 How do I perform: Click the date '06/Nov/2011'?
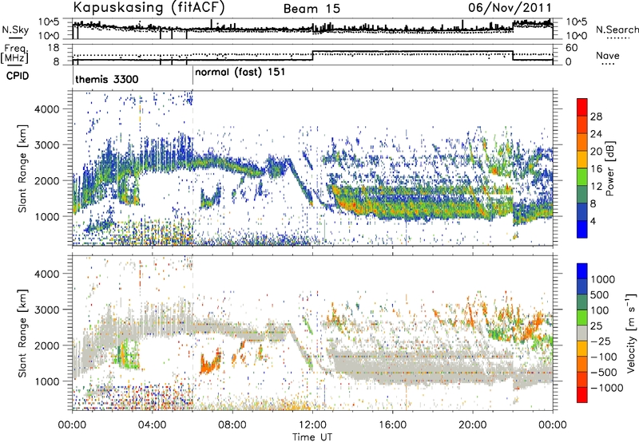[x=510, y=7]
